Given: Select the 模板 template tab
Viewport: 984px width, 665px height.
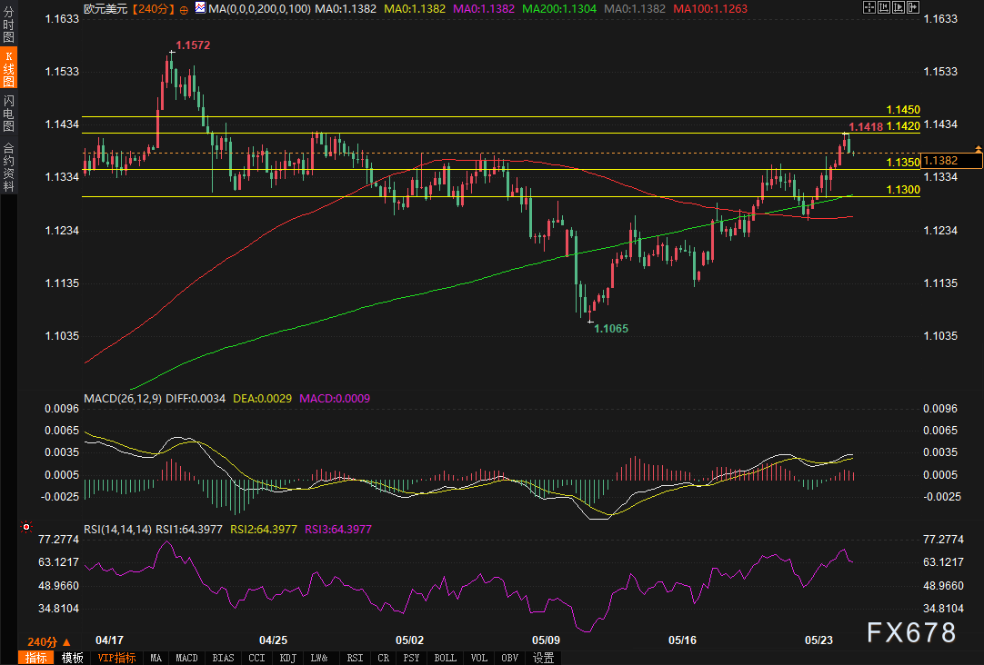Looking at the screenshot, I should click(x=73, y=658).
